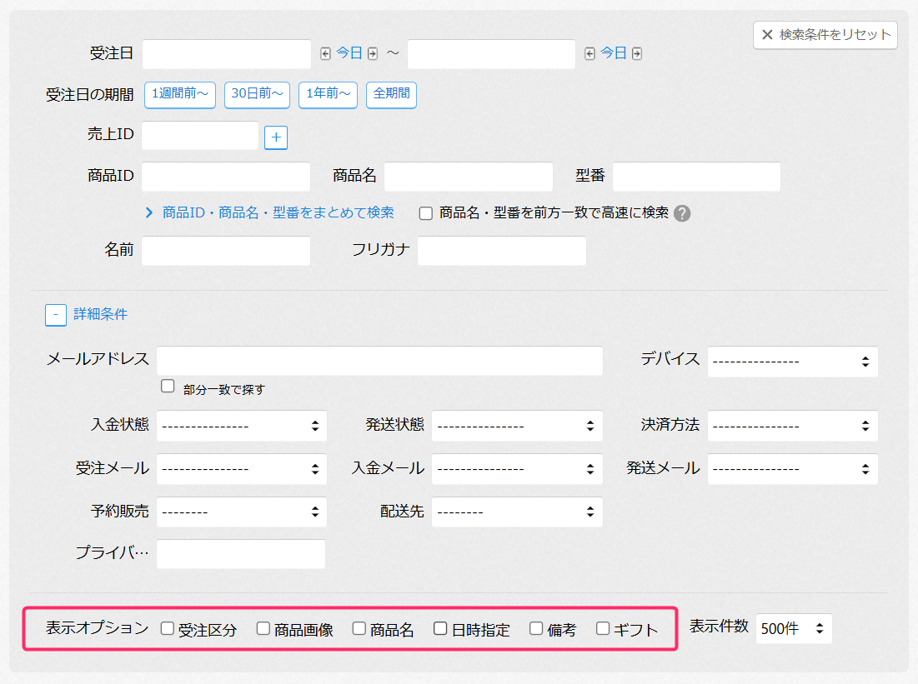Open the 決済方法 dropdown

pos(792,426)
